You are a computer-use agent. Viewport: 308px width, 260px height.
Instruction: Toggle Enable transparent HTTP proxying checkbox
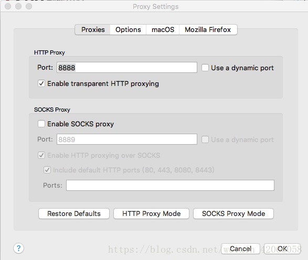(x=41, y=83)
